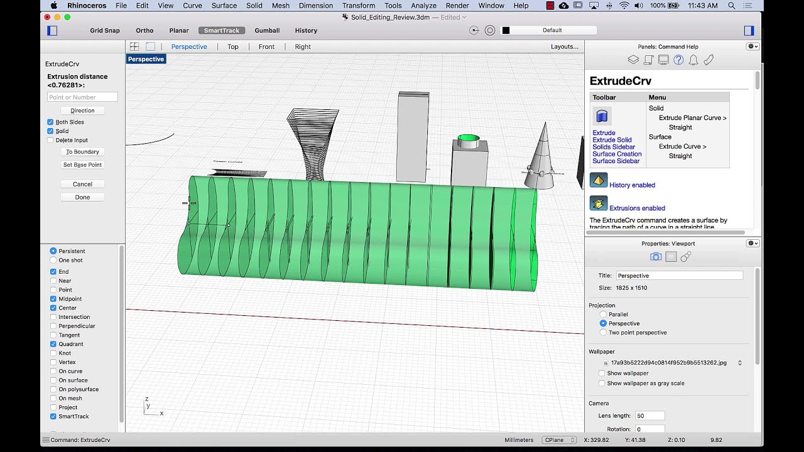Click the black layer color swatch

[506, 30]
